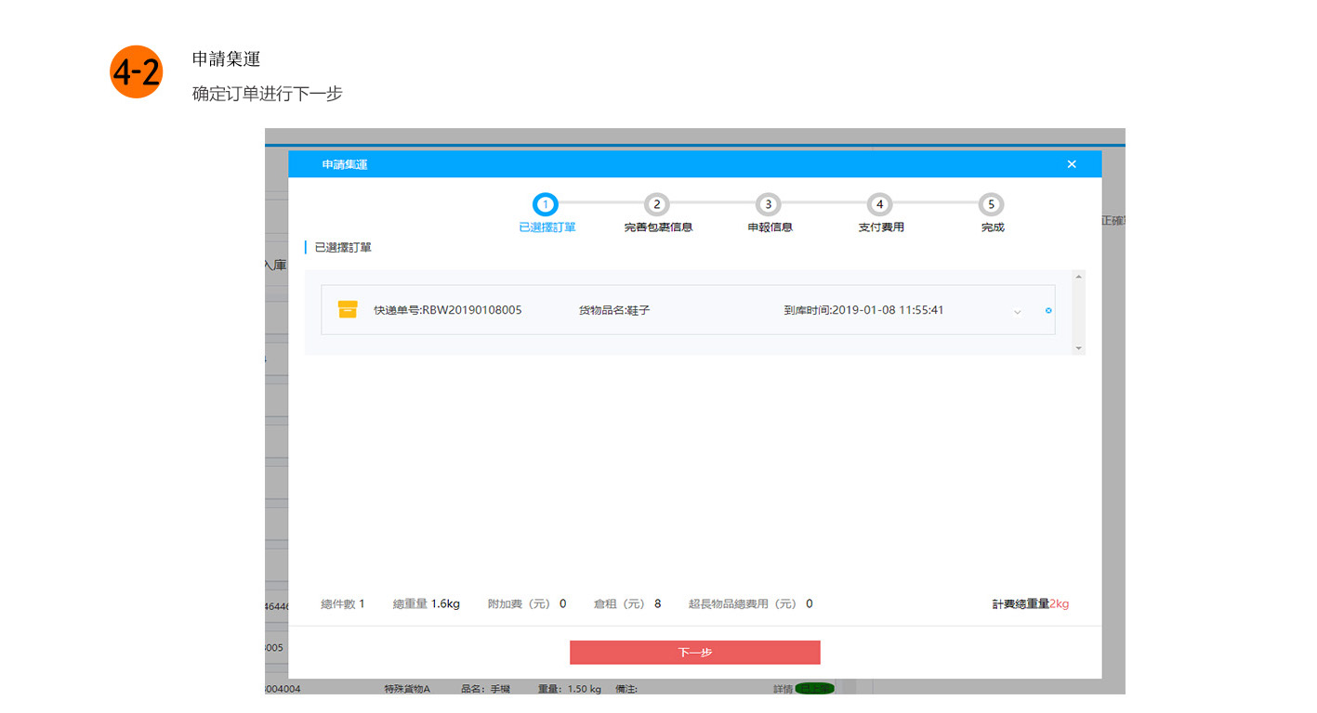Screen dimensions: 1317x713
Task: Click the 到库时间 2019-01-08 timestamp
Action: click(x=863, y=310)
